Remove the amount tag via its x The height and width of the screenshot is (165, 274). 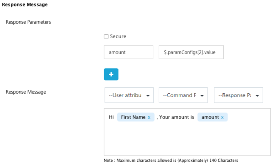click(222, 117)
